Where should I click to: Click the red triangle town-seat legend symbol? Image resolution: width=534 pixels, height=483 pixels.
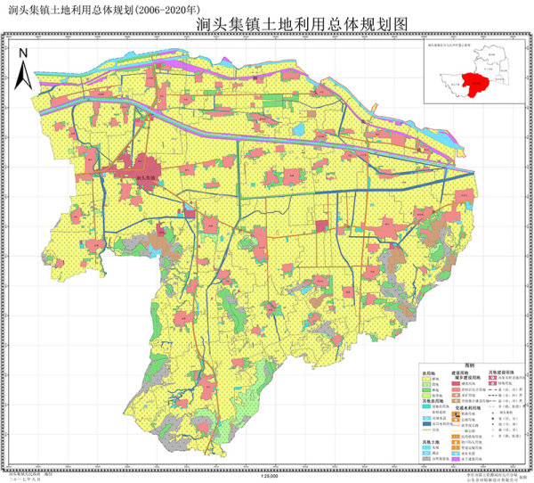pos(493,413)
